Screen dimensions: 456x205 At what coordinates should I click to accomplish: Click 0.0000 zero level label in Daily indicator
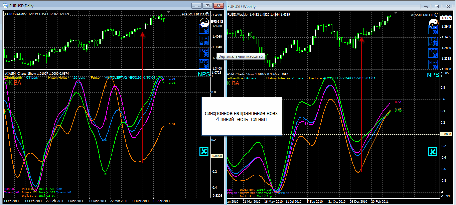click(x=217, y=156)
